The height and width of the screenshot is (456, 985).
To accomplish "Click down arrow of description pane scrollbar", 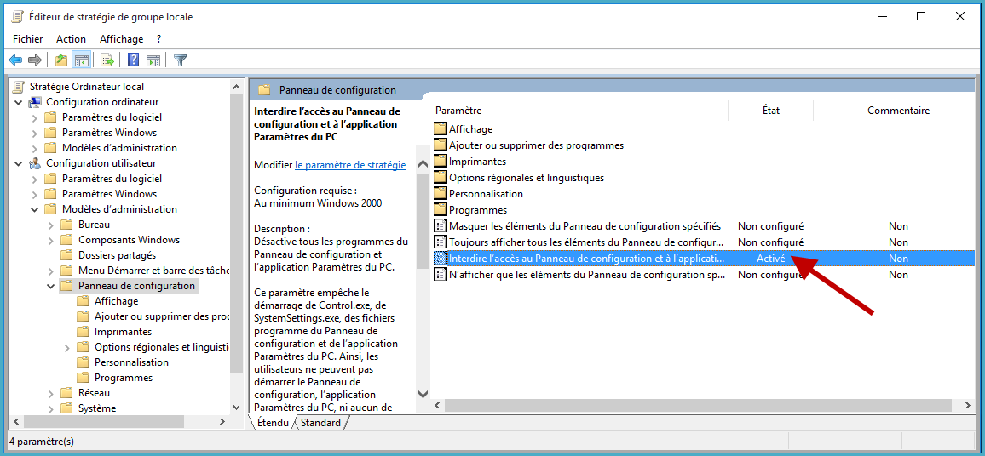I will [x=423, y=394].
